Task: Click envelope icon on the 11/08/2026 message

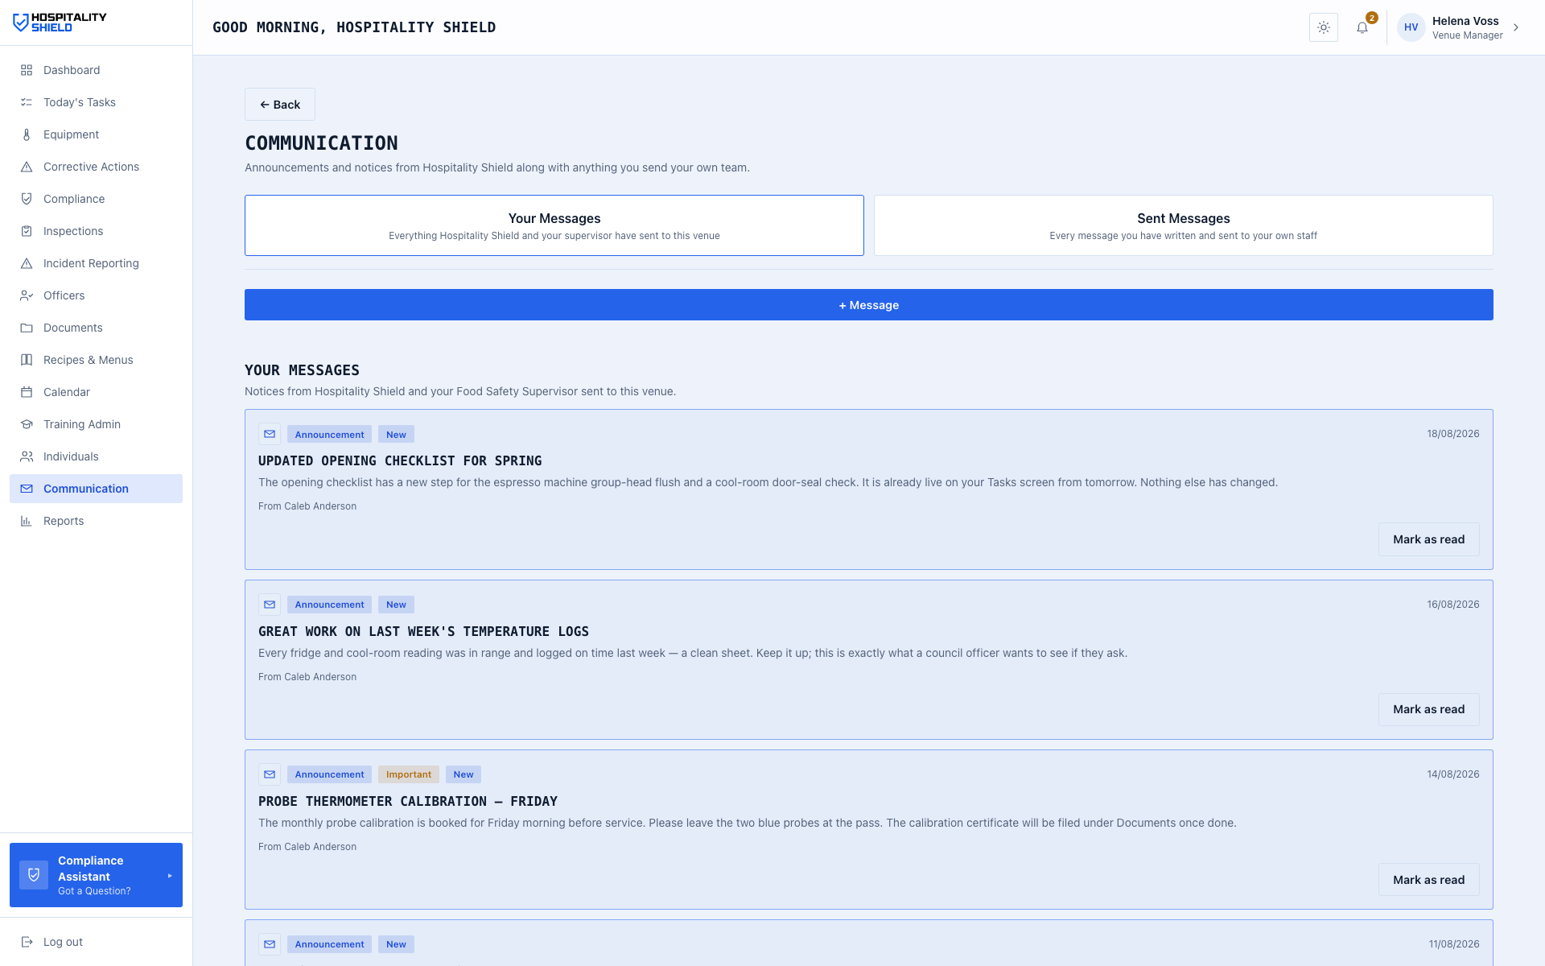Action: pyautogui.click(x=270, y=944)
